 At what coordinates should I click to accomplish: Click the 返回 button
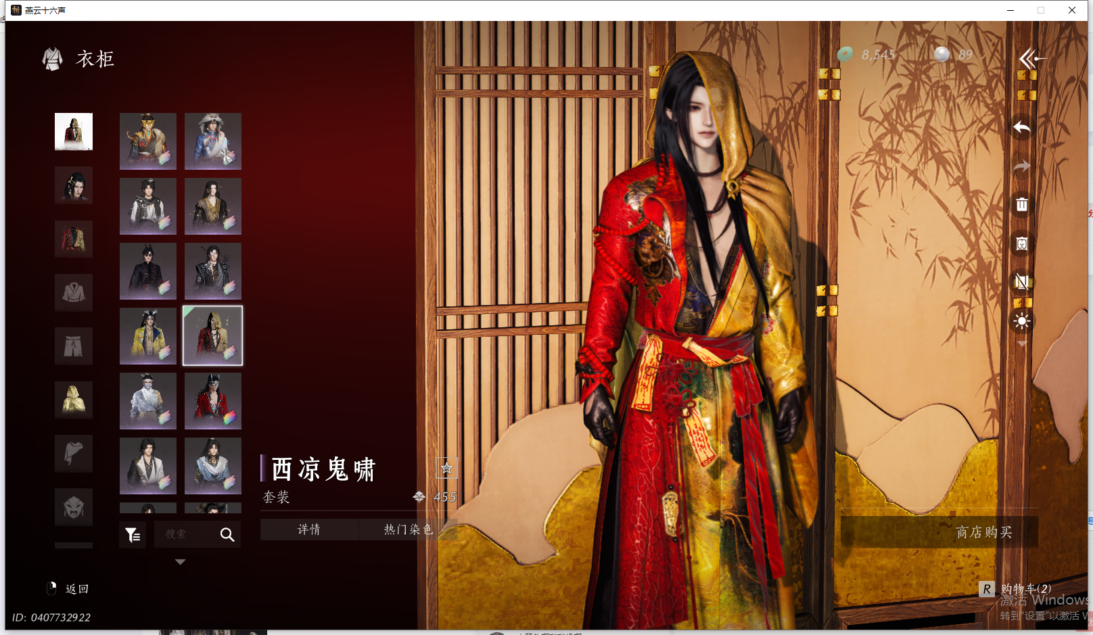coord(76,589)
